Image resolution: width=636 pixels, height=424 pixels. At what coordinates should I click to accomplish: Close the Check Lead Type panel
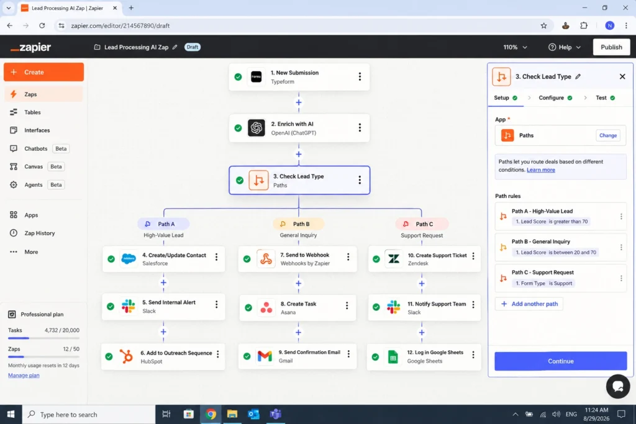622,76
